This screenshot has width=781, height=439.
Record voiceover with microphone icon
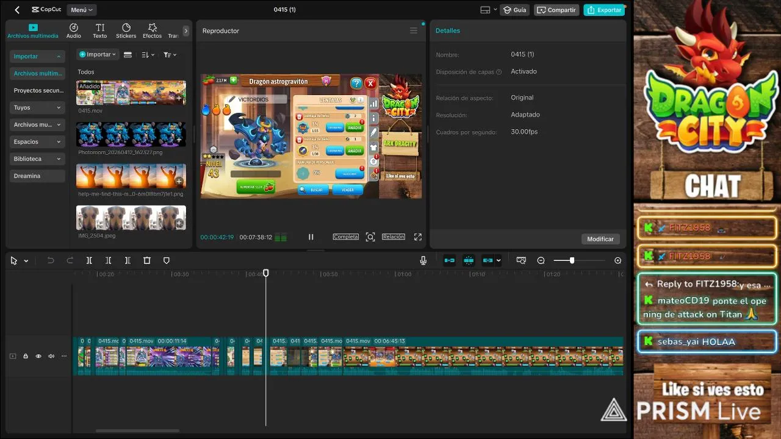(423, 260)
